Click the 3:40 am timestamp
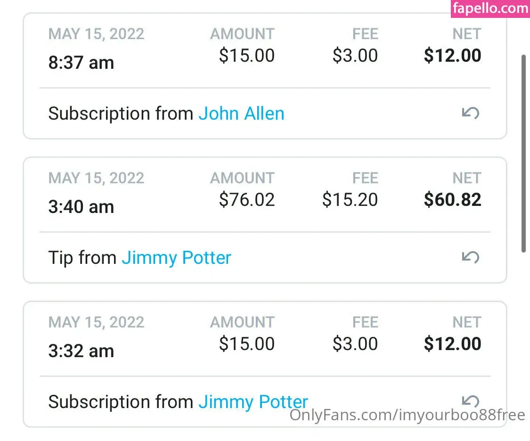Screen dimensions: 530x441 pyautogui.click(x=81, y=206)
